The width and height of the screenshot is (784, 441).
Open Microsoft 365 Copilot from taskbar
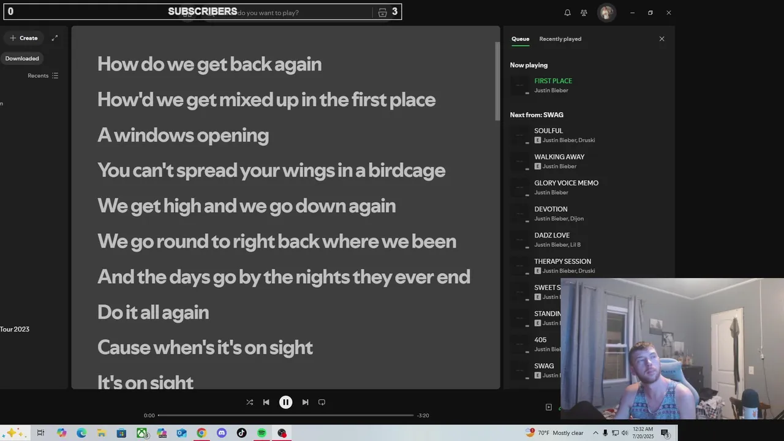coord(162,433)
